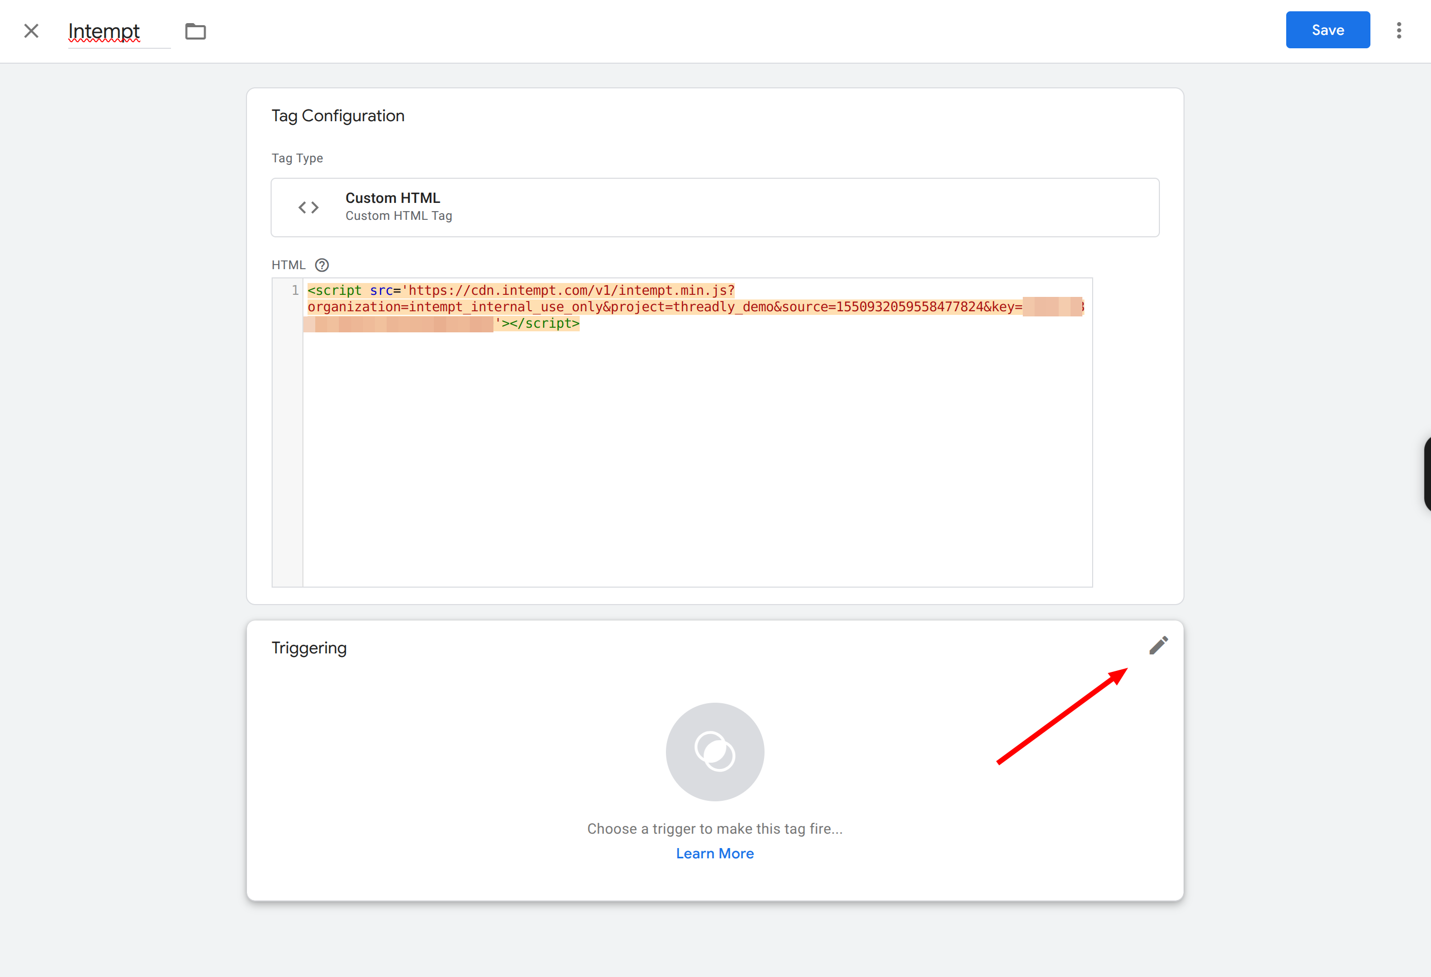Open the folder selection icon
1431x977 pixels.
pos(196,31)
